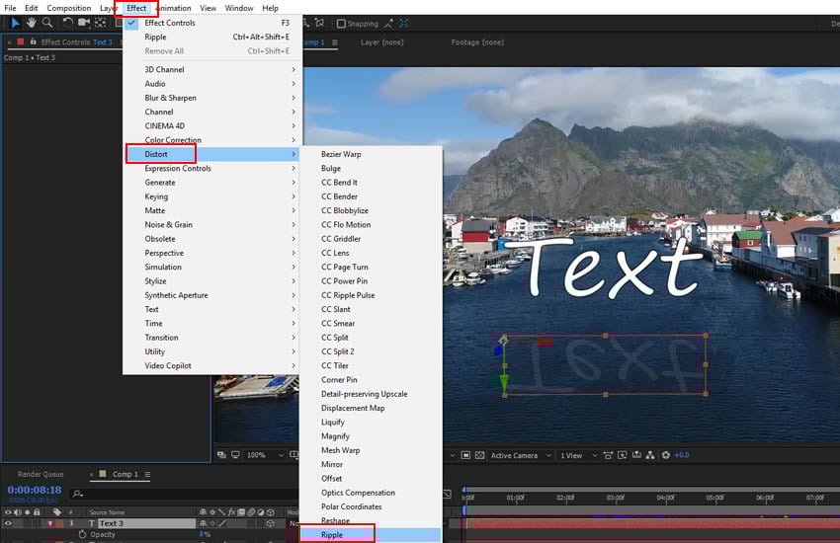Select the Pan Behind anchor point tool
840x543 pixels.
pos(101,23)
